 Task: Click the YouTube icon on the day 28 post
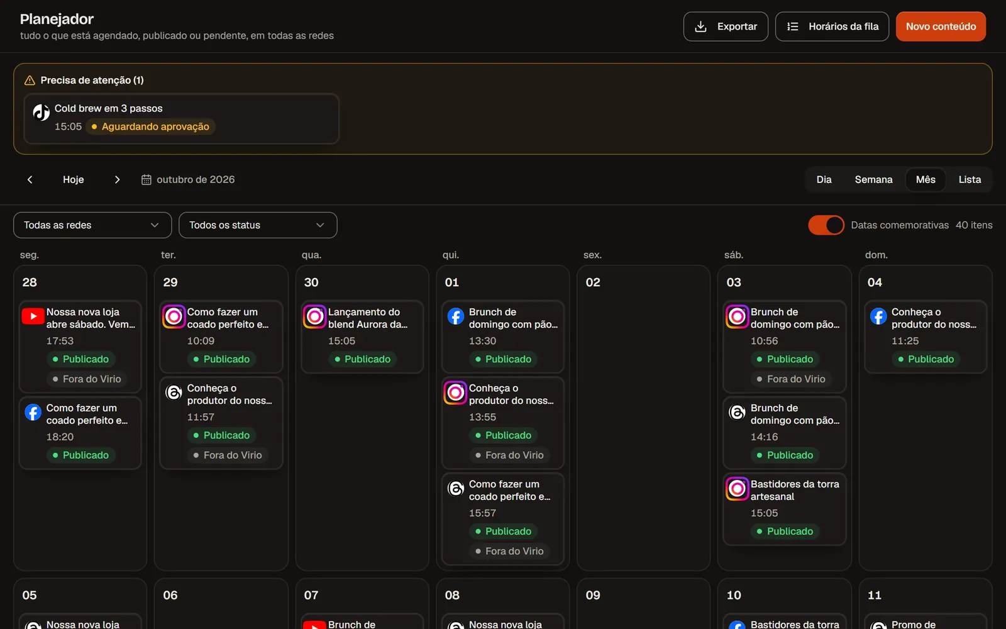coord(33,316)
